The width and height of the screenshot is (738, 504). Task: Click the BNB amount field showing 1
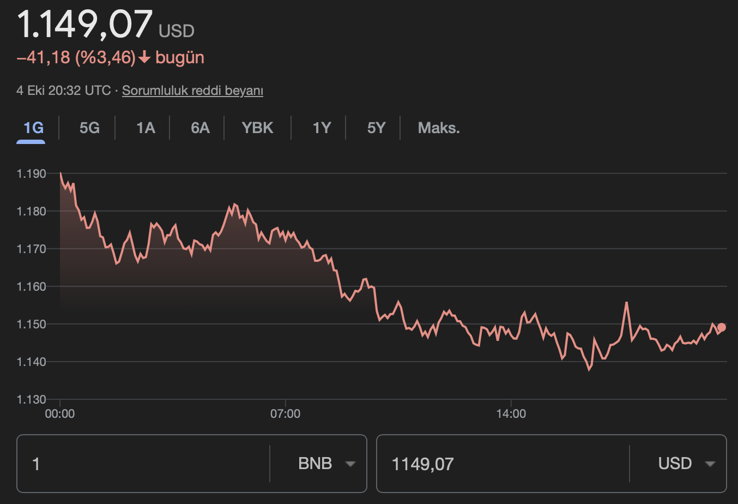point(143,464)
